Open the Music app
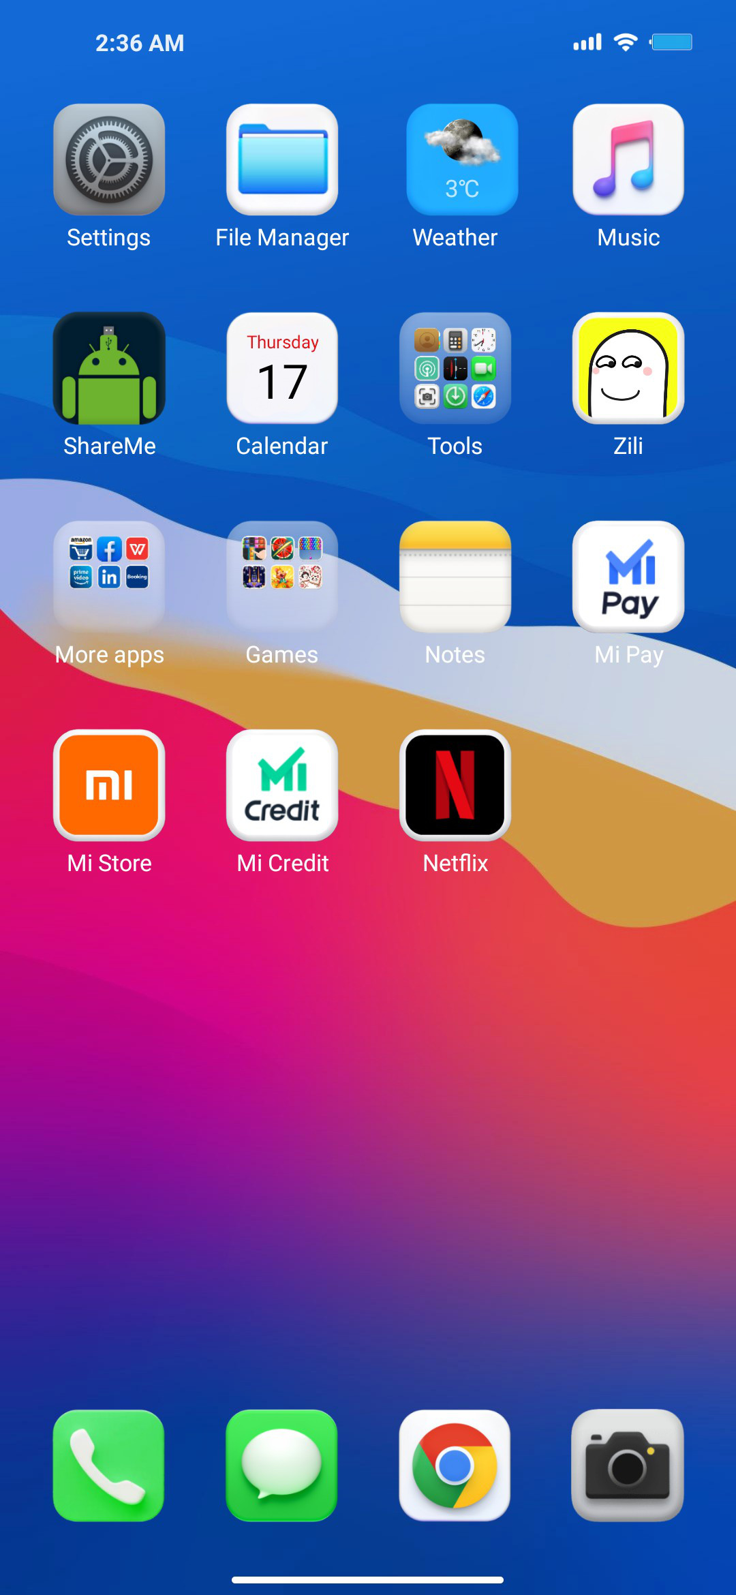The width and height of the screenshot is (736, 1595). coord(628,159)
